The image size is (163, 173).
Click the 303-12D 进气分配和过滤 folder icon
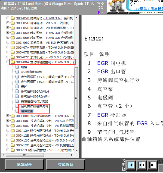[x=13, y=145]
